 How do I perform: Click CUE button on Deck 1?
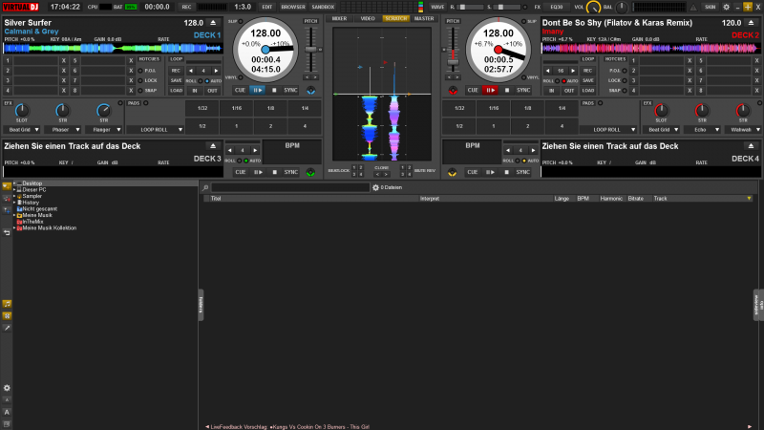click(240, 90)
